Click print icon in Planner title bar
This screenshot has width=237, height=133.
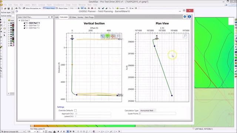coord(17,11)
